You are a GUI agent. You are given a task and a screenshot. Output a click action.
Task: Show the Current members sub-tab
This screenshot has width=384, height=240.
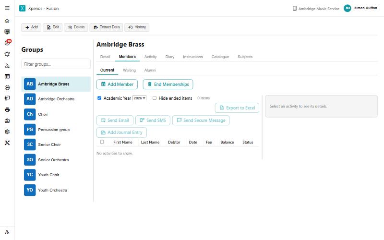107,70
